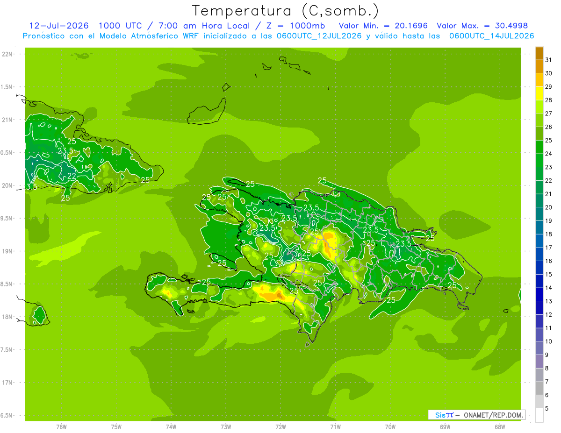Click the "0600UTC_14JUL2026" valid-until timestamp
Viewport: 561px width, 433px height.
pos(492,36)
